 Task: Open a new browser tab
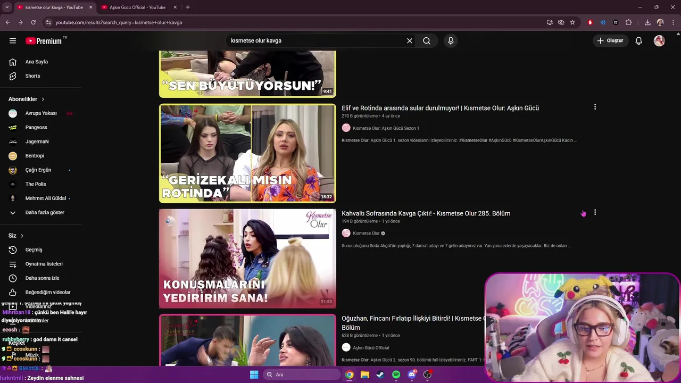point(188,7)
